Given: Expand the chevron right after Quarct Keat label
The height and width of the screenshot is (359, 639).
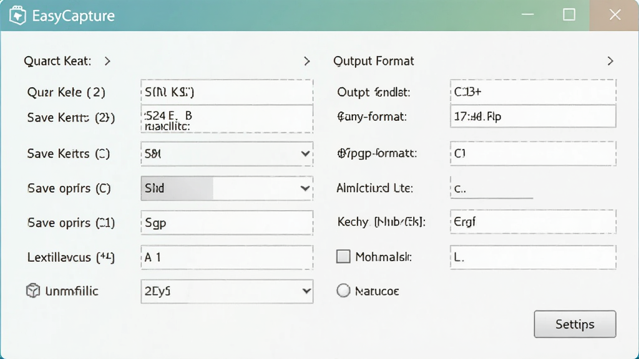Looking at the screenshot, I should tap(107, 61).
